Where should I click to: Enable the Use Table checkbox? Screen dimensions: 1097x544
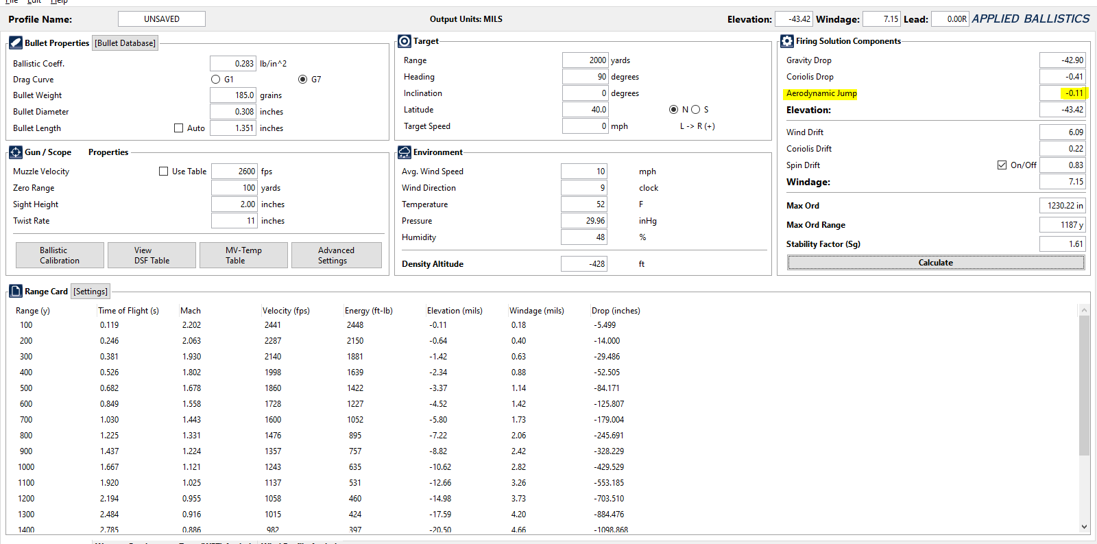tap(163, 172)
